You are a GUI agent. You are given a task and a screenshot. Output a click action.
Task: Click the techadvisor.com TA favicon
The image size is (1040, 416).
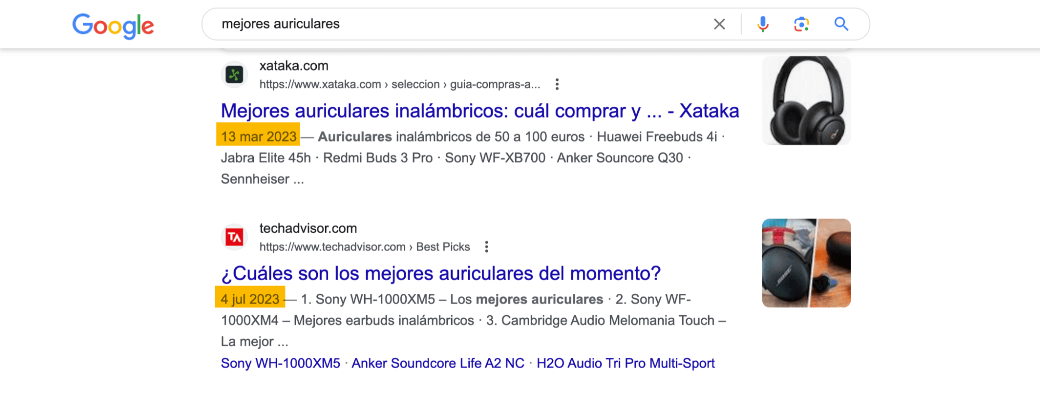tap(235, 237)
